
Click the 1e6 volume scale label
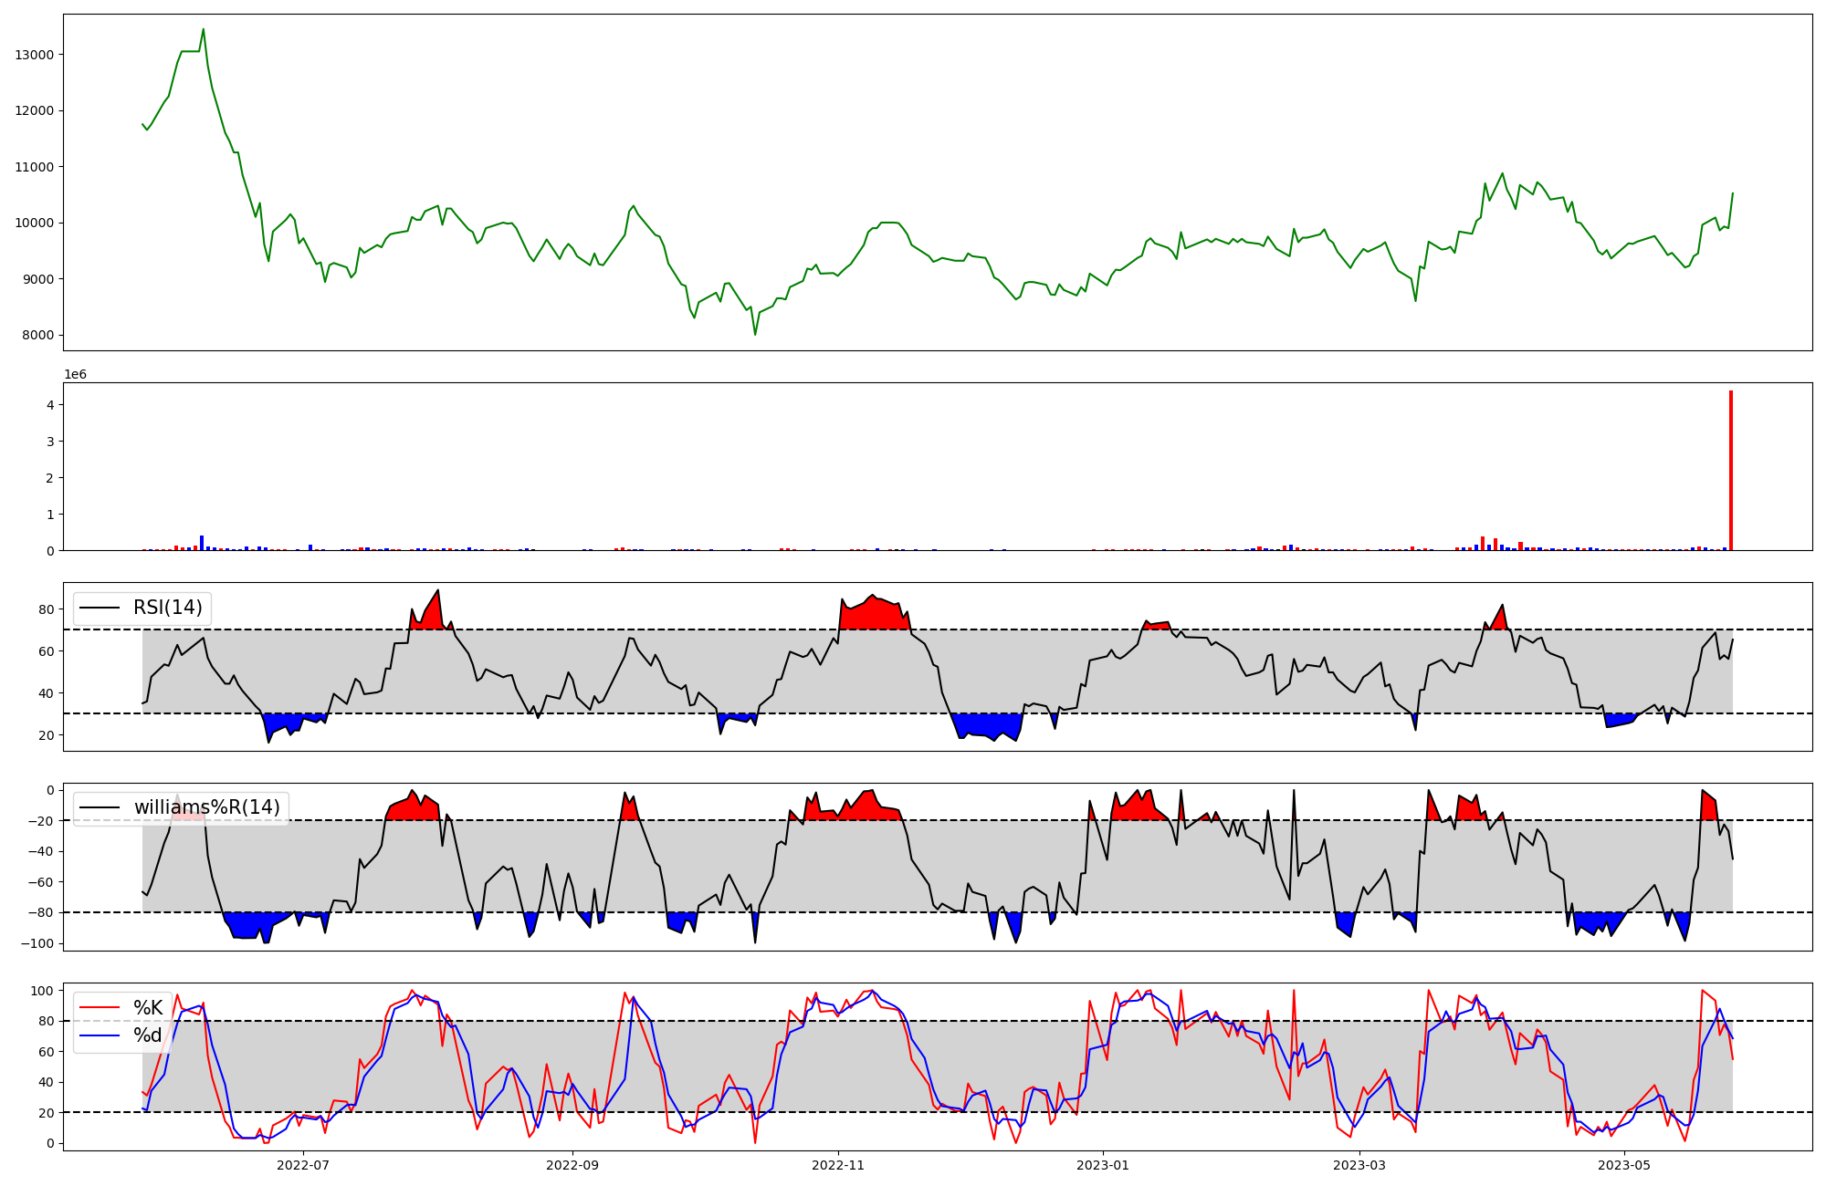pyautogui.click(x=75, y=375)
